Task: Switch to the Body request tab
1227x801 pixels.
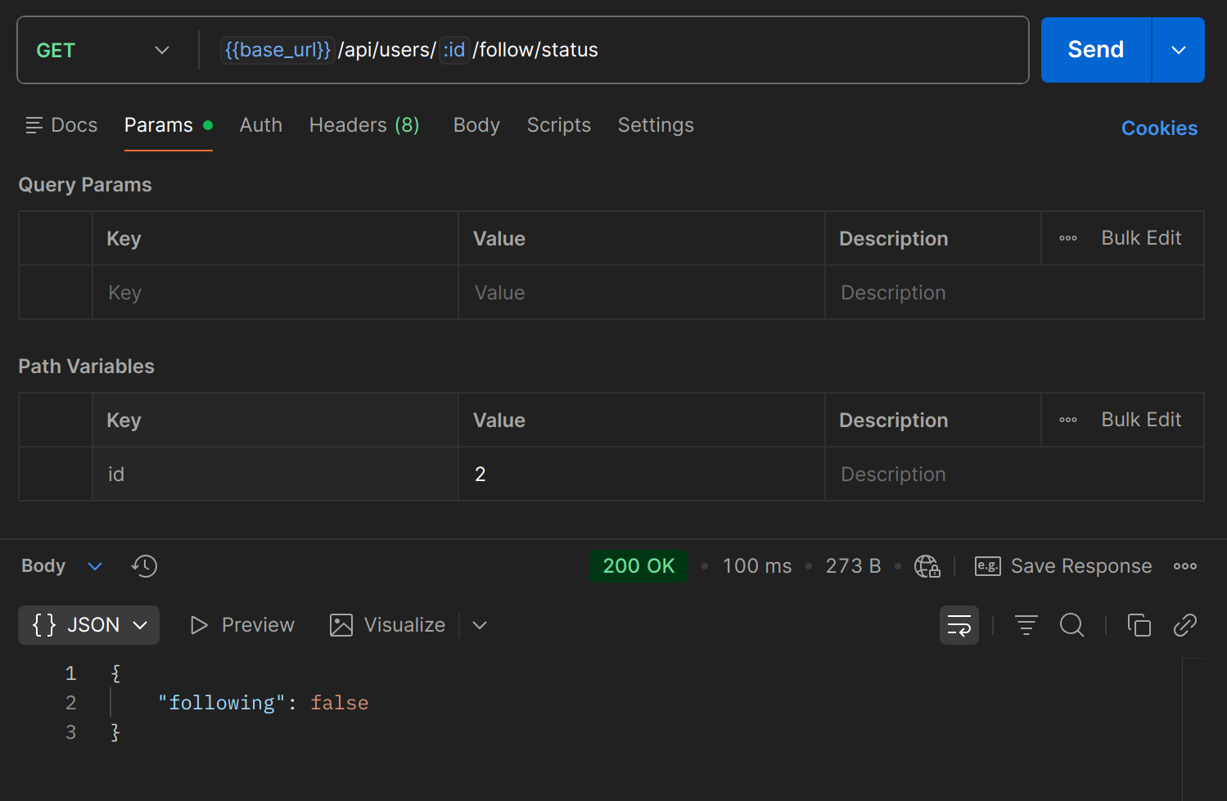Action: click(476, 125)
